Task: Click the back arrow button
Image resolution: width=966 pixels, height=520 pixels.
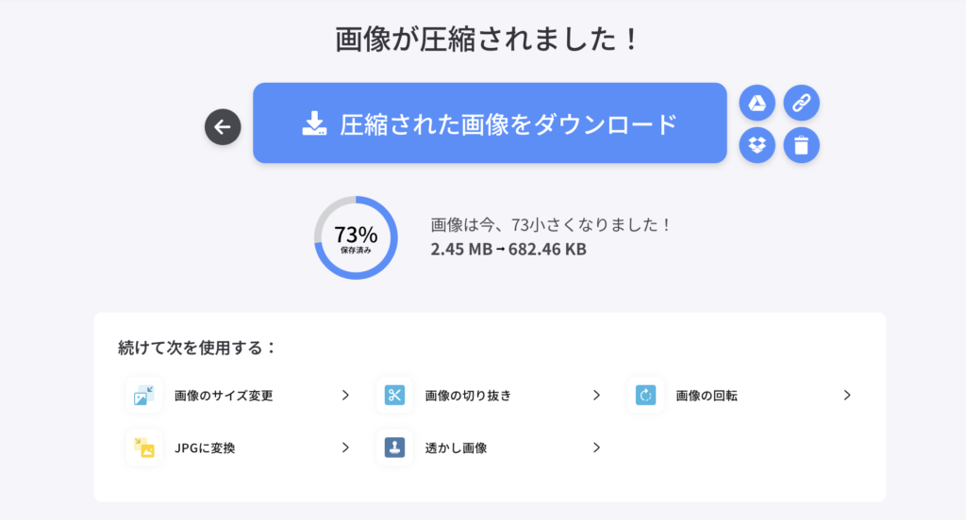Action: pyautogui.click(x=223, y=127)
